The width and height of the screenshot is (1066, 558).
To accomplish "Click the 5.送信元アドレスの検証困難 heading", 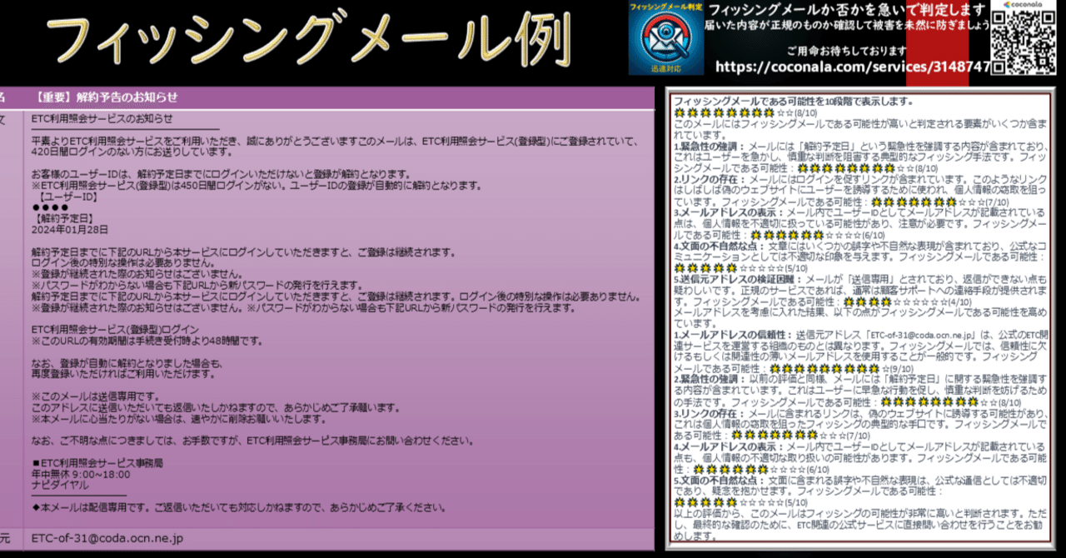I will [x=737, y=279].
